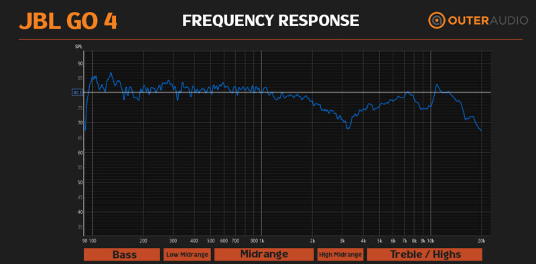Select the Midrange band label
The width and height of the screenshot is (536, 264).
pyautogui.click(x=264, y=255)
